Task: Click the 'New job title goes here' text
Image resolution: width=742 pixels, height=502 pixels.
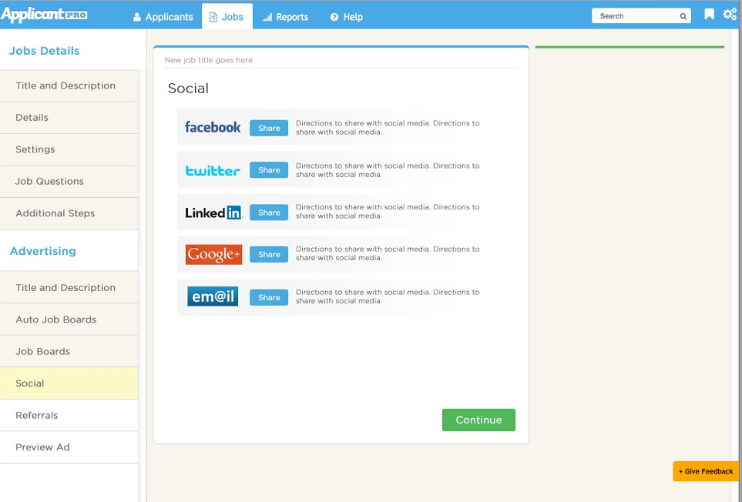Action: 209,60
